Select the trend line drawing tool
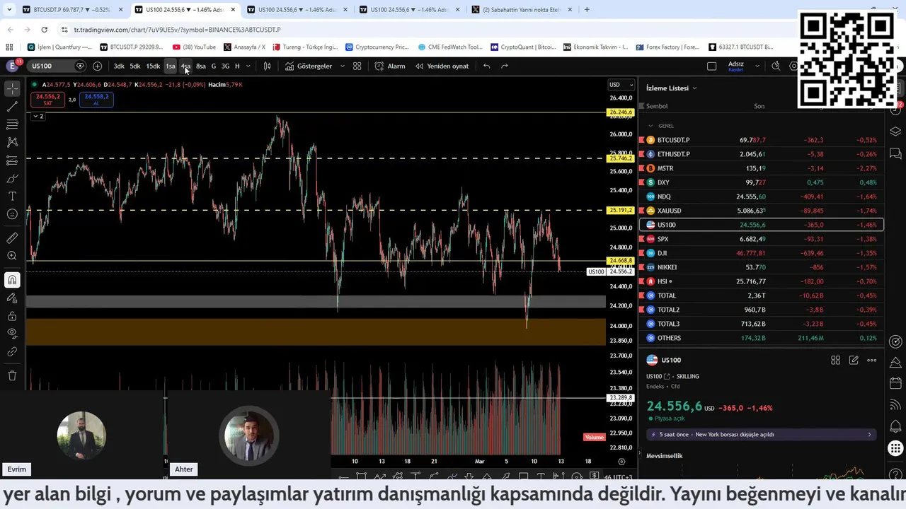The width and height of the screenshot is (906, 509). click(12, 107)
